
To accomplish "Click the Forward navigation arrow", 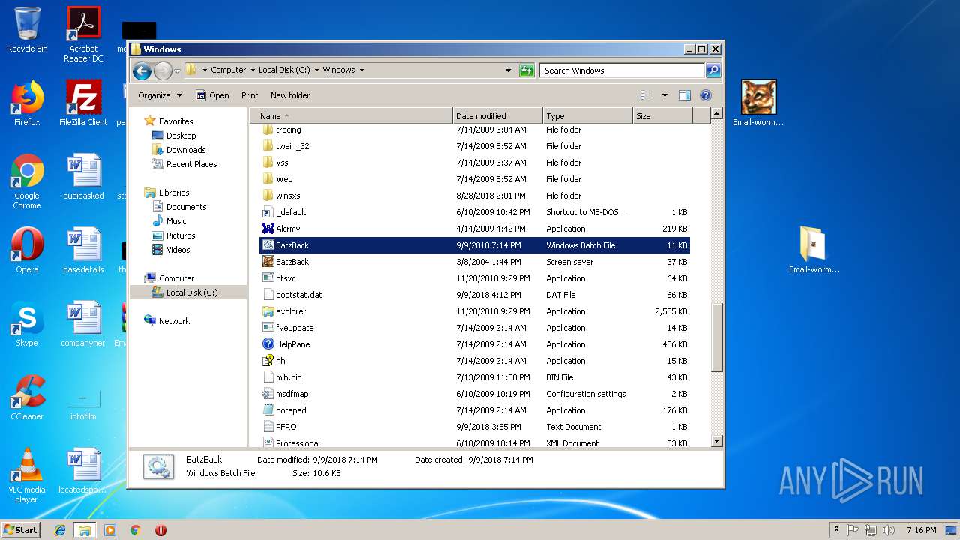I will click(163, 70).
